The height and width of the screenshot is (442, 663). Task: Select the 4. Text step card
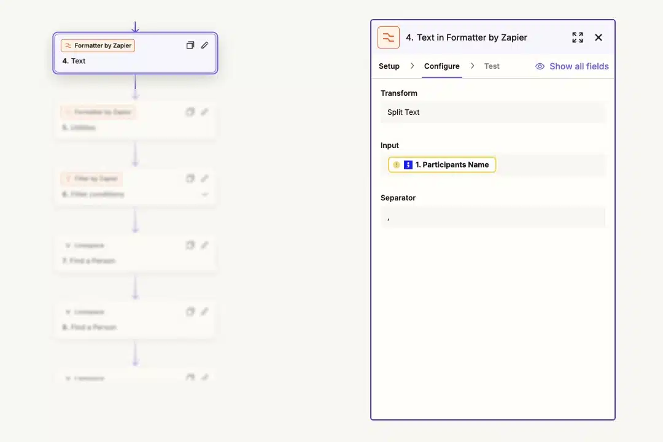135,53
